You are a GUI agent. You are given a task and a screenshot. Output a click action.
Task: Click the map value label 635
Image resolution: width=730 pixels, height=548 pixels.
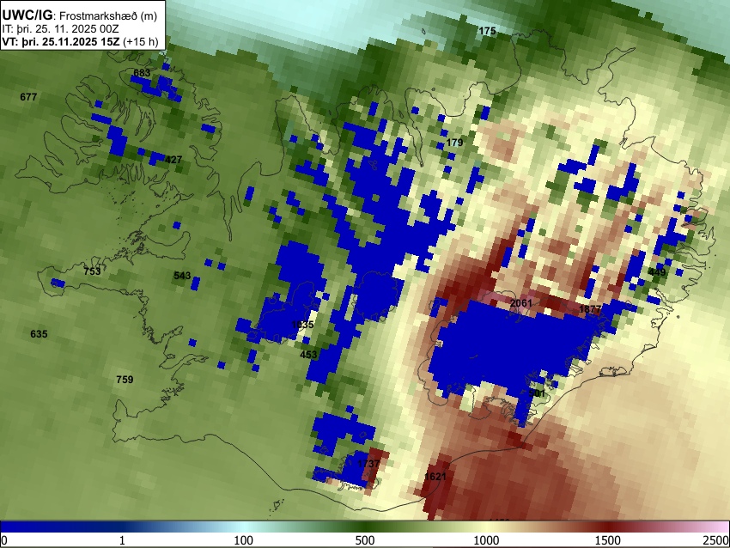39,334
